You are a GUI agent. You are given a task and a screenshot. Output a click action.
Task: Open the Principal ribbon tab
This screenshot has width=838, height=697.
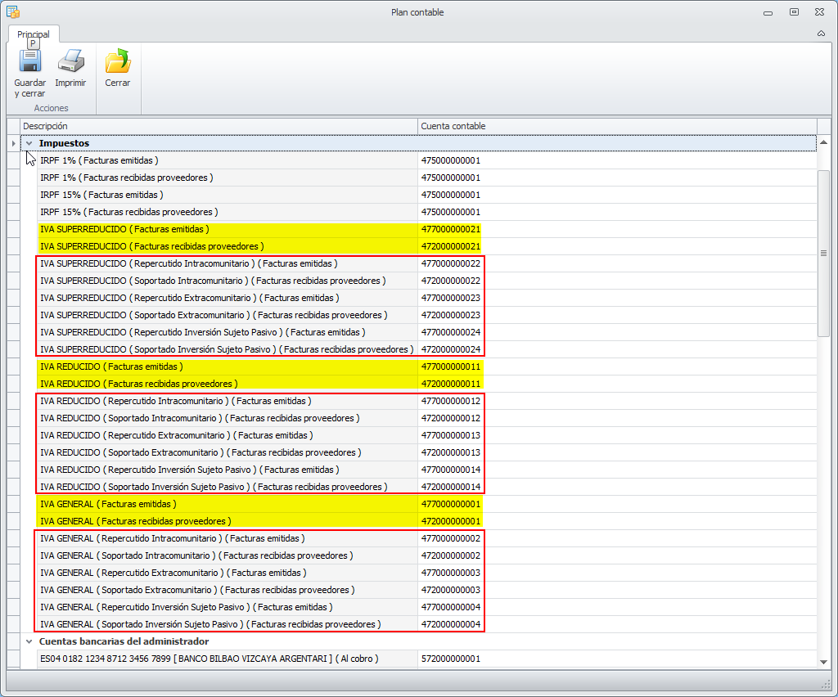coord(34,34)
